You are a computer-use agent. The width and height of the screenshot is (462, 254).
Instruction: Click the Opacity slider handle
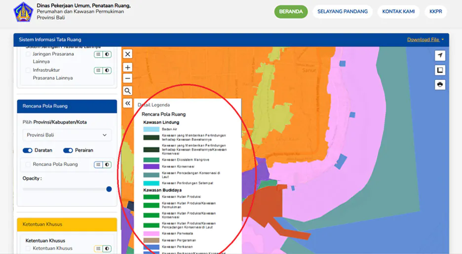tap(109, 189)
